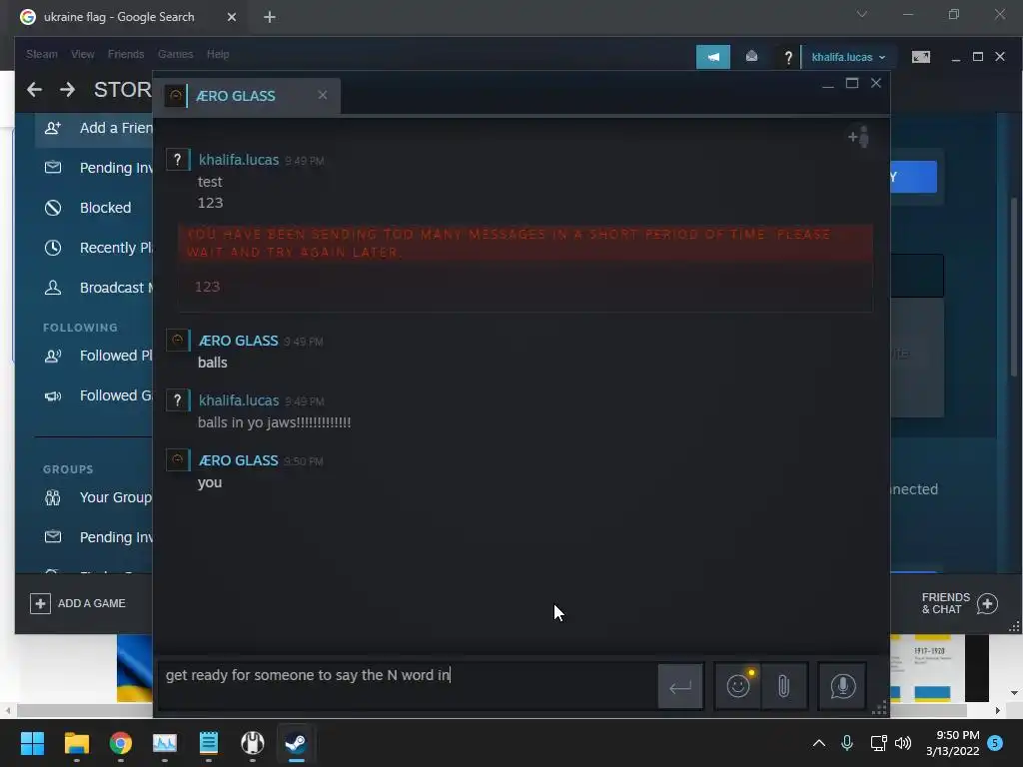The height and width of the screenshot is (767, 1023).
Task: Show hidden system tray icons chevron
Action: [x=819, y=743]
